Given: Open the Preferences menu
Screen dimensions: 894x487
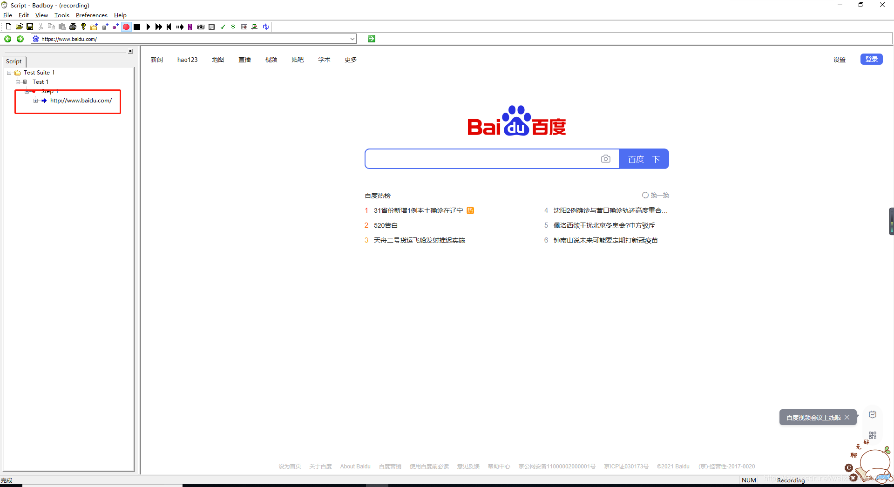Looking at the screenshot, I should (x=91, y=15).
